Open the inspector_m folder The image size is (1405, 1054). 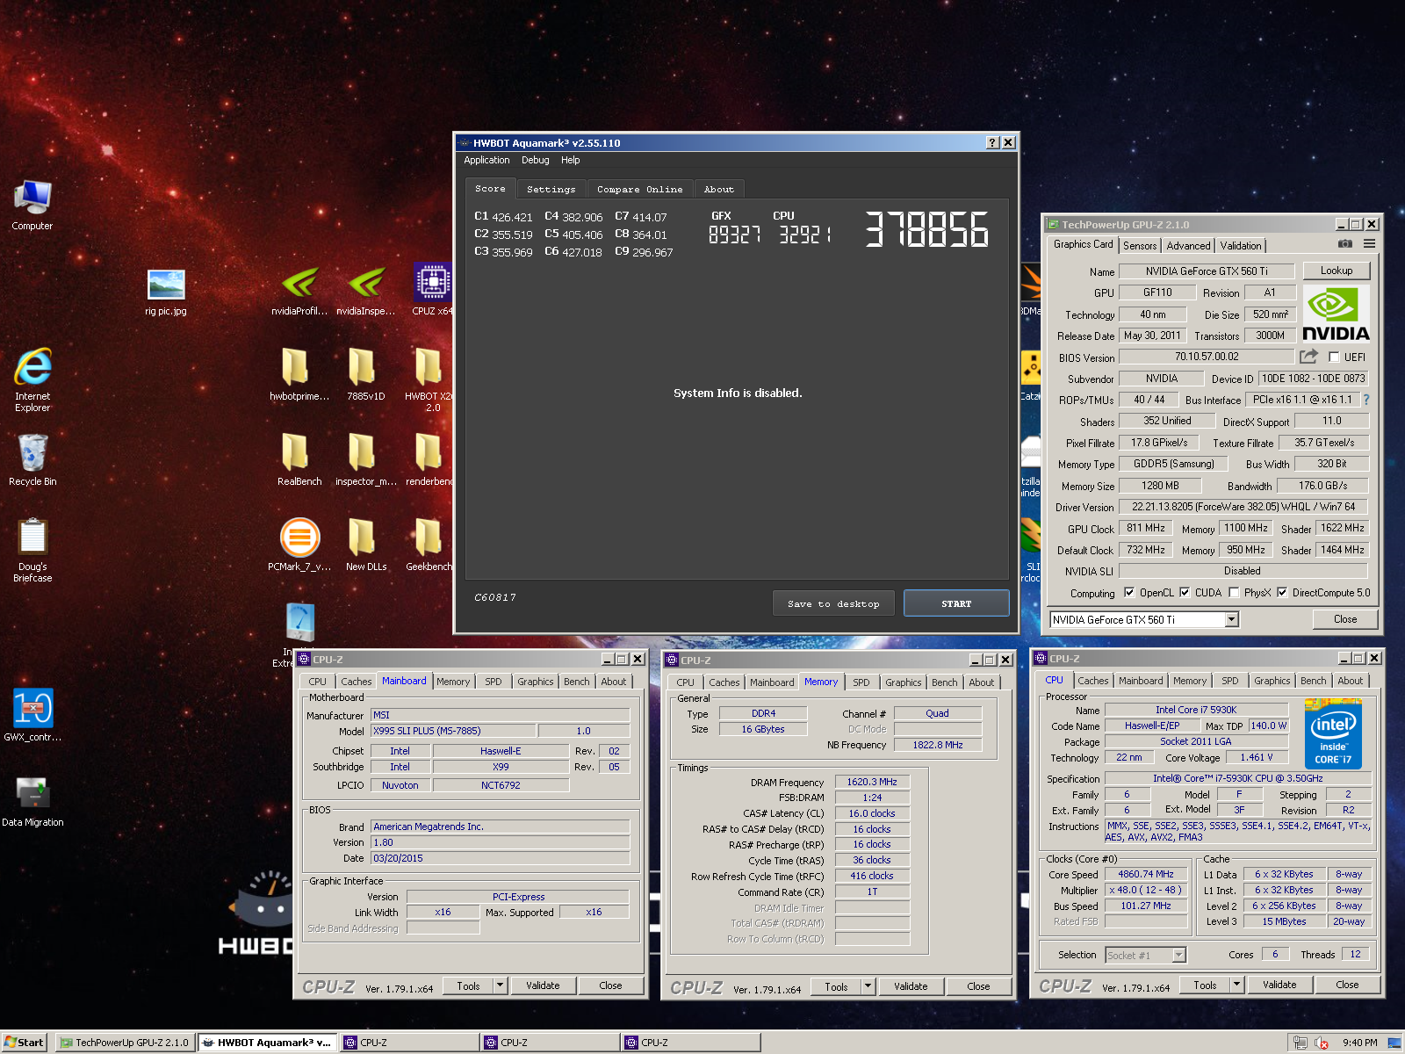(366, 459)
